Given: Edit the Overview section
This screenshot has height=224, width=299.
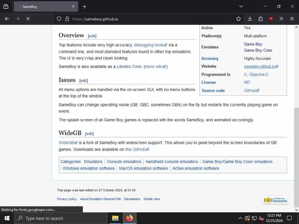Looking at the screenshot, I should [92, 36].
